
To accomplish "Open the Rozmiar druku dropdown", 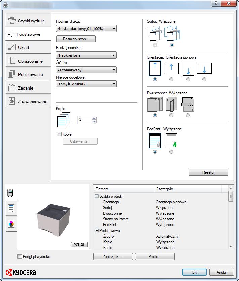I will (x=86, y=29).
